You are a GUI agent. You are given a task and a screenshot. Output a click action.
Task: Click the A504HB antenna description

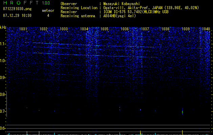[120, 16]
